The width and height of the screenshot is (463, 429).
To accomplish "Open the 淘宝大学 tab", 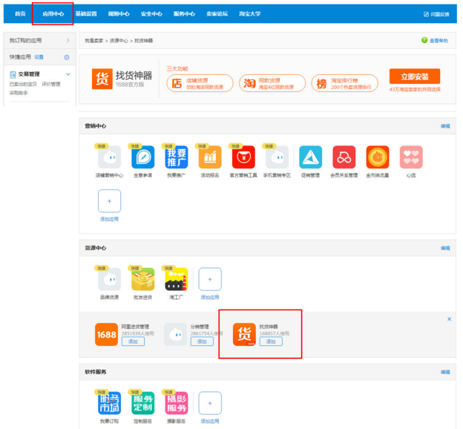I will point(250,14).
